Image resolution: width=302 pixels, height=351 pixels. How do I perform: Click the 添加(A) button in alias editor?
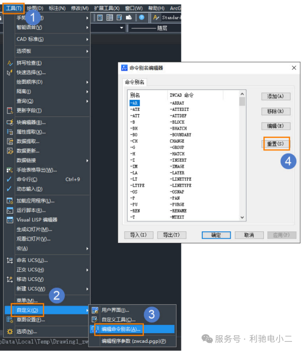(x=276, y=96)
